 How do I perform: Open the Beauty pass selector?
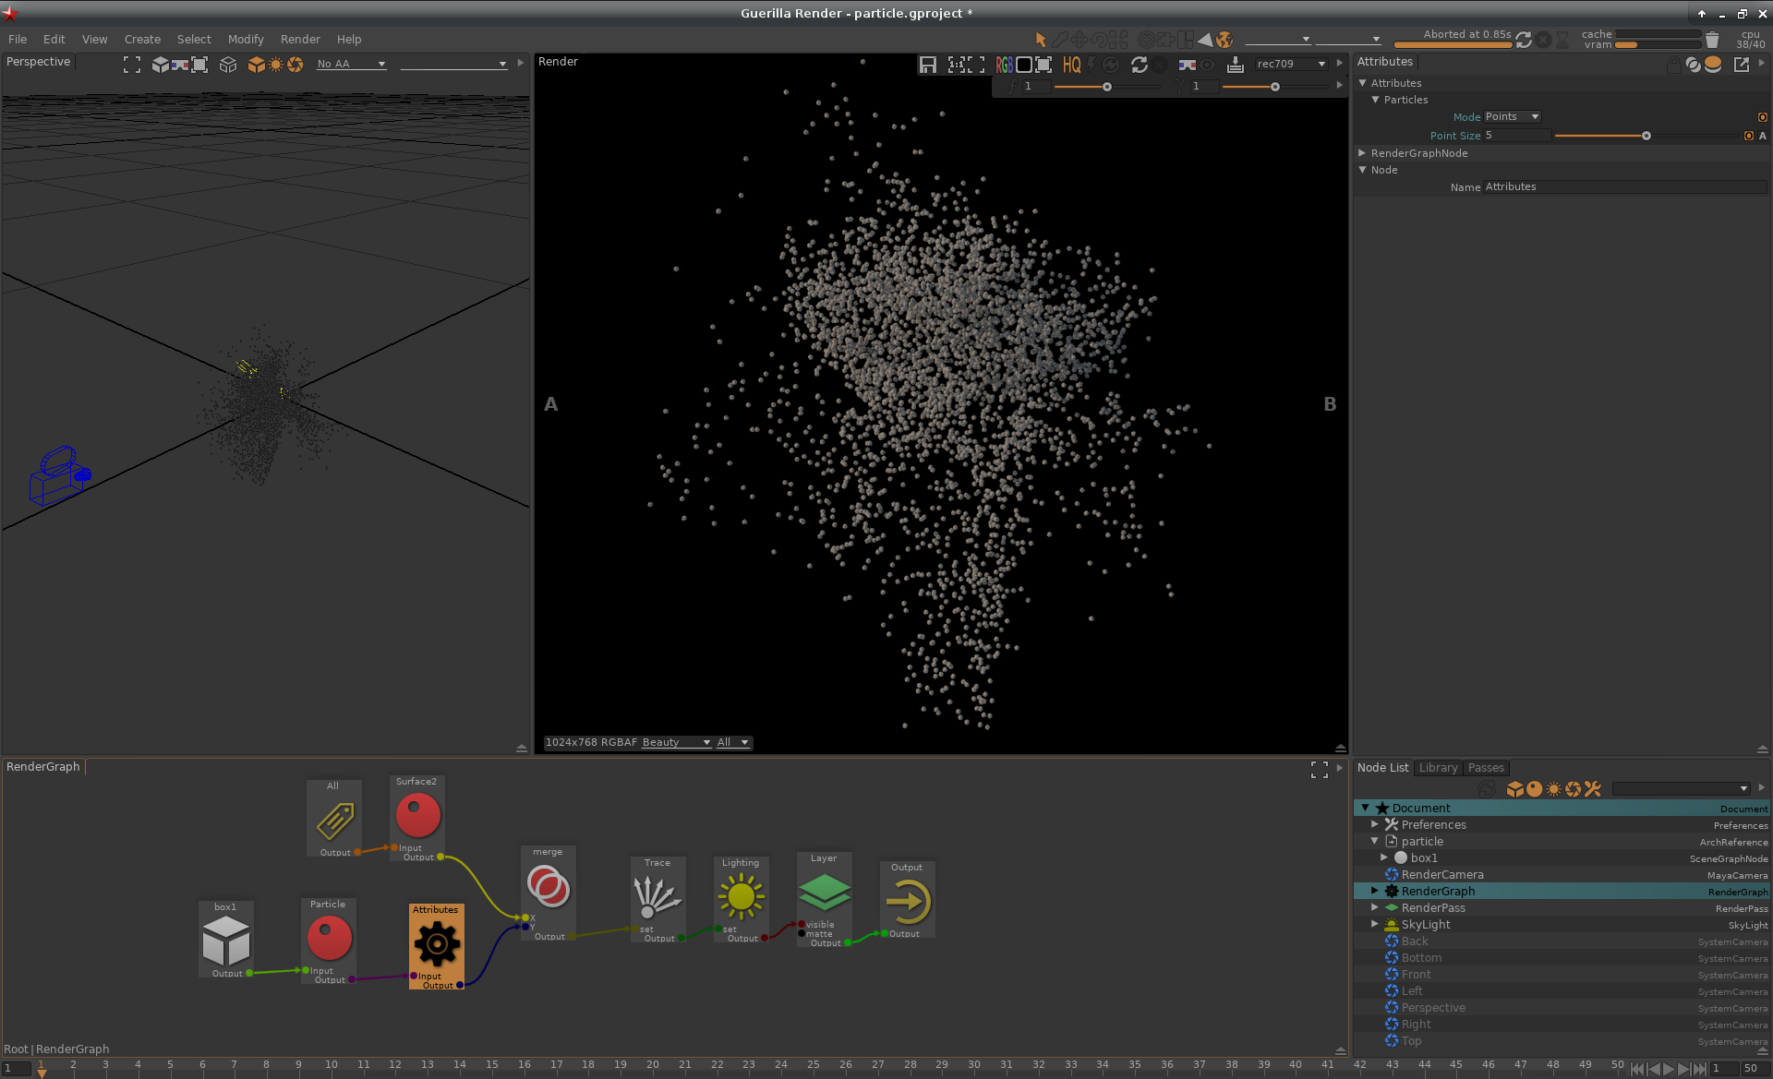click(676, 742)
